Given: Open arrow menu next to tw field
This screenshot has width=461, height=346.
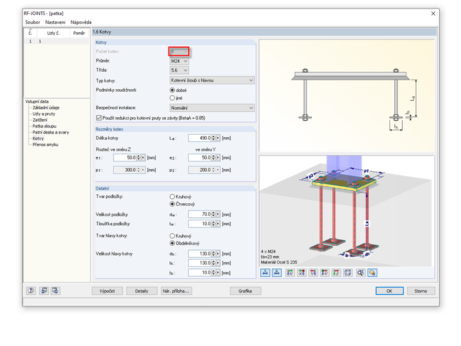Looking at the screenshot, I should (x=218, y=224).
